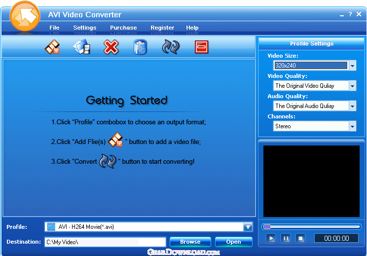Click the Add File(s) icon in Getting Started step 2

click(x=115, y=140)
